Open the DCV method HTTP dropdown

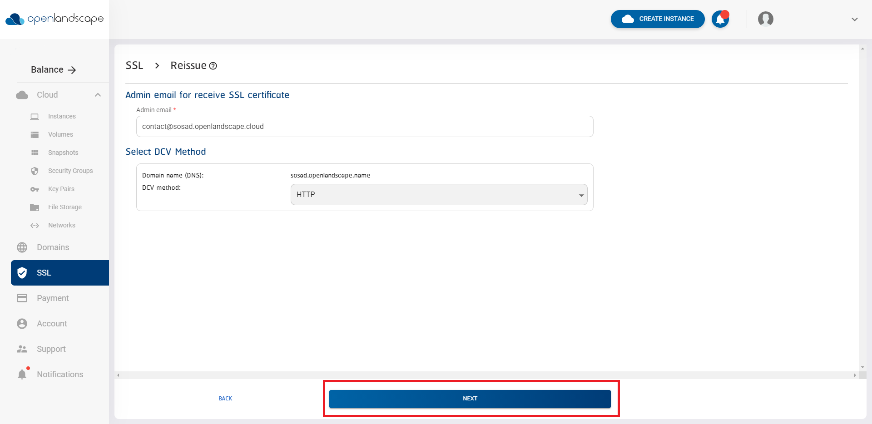point(438,194)
